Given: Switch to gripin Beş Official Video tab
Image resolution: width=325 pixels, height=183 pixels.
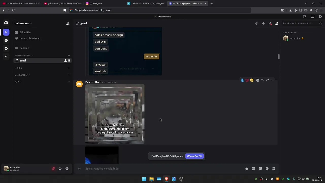Looking at the screenshot, I should pos(63,3).
